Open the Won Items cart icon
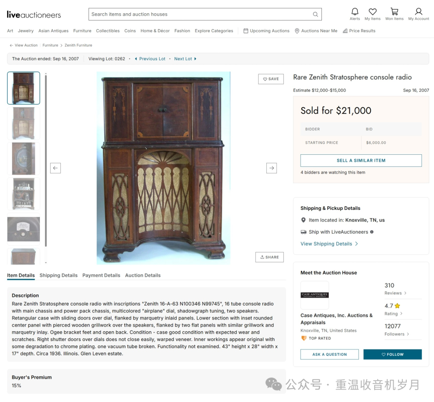434x402 pixels. 394,12
